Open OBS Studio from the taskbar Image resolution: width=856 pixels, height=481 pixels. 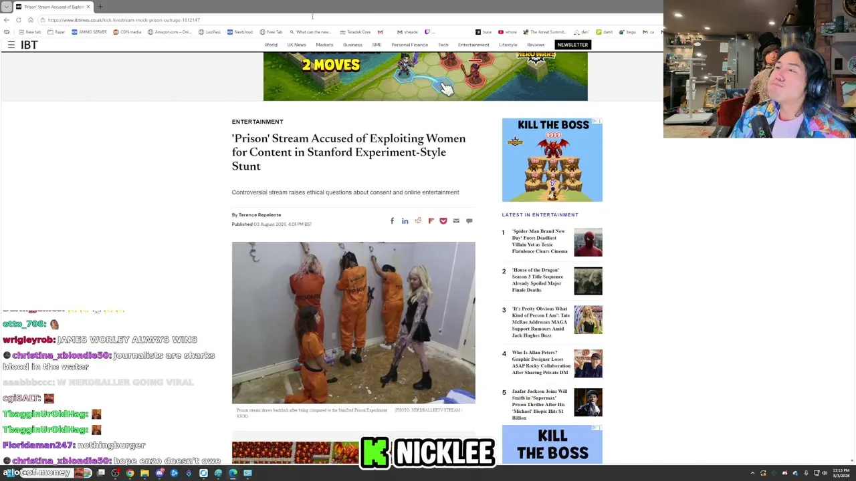[115, 473]
